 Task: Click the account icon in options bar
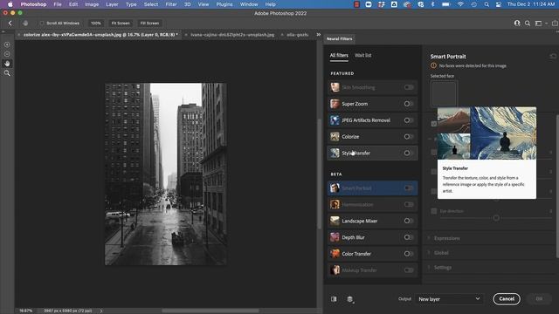pos(517,24)
